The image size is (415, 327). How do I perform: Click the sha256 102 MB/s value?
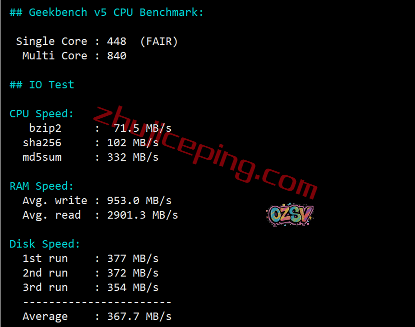132,143
